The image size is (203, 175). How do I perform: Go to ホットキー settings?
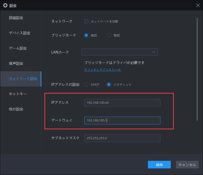coord(18,94)
